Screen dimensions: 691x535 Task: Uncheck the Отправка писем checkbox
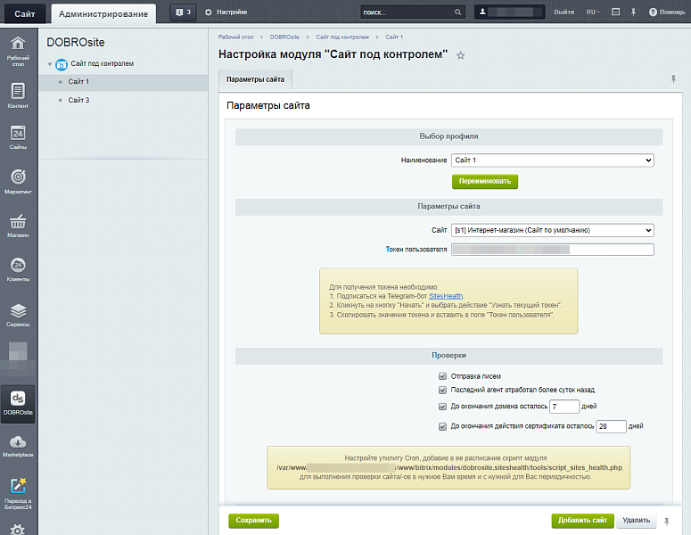click(442, 376)
